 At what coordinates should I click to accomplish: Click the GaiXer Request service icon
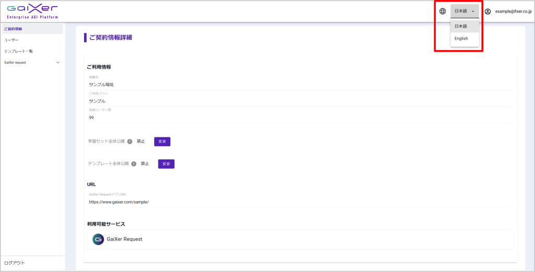(x=98, y=239)
